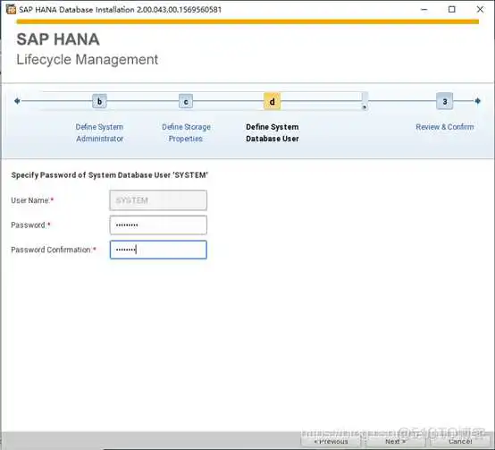Focus the Password input field
Screen dimensions: 495x450
pyautogui.click(x=158, y=225)
